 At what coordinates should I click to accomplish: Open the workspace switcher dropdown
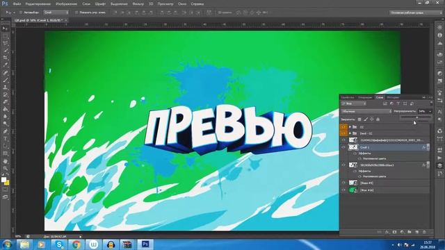coord(416,12)
